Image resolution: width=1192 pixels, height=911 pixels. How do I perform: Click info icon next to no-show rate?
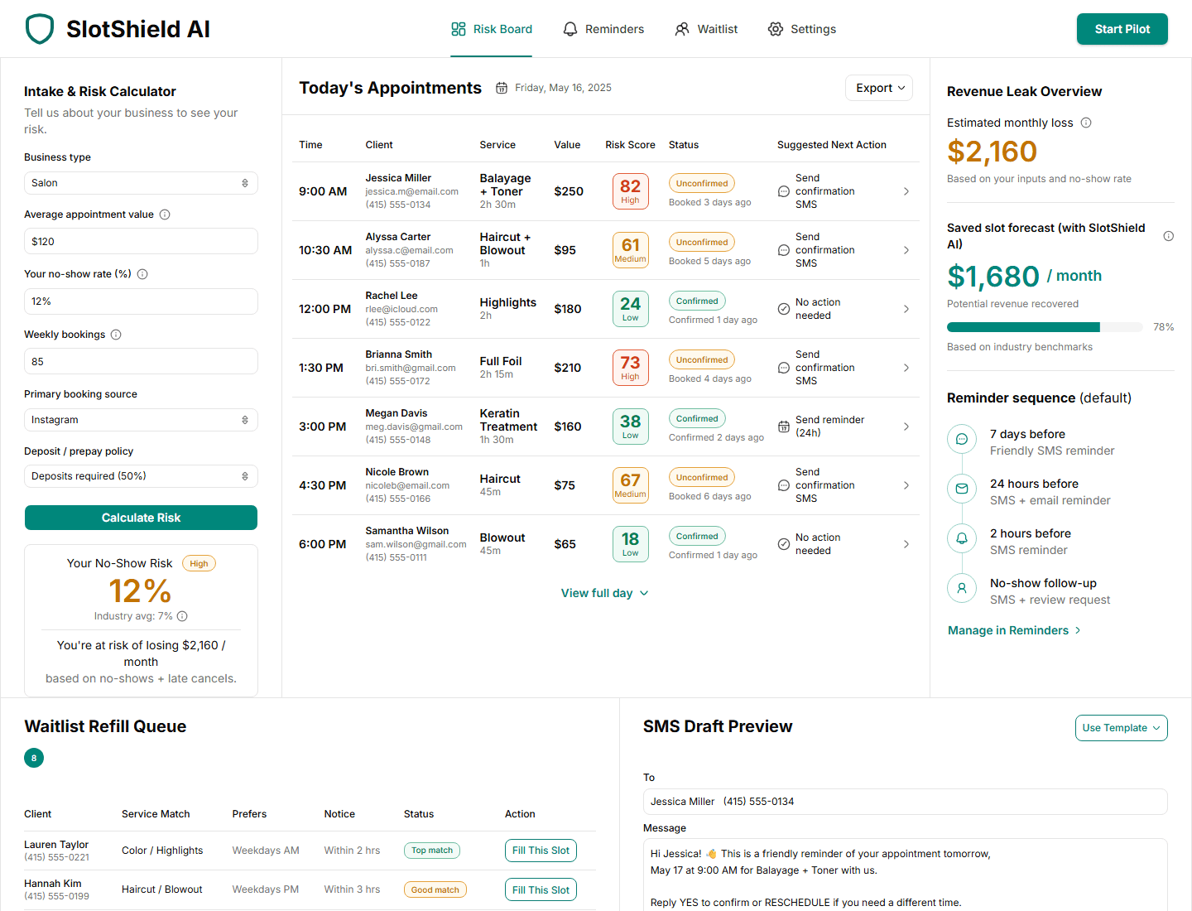click(x=142, y=274)
